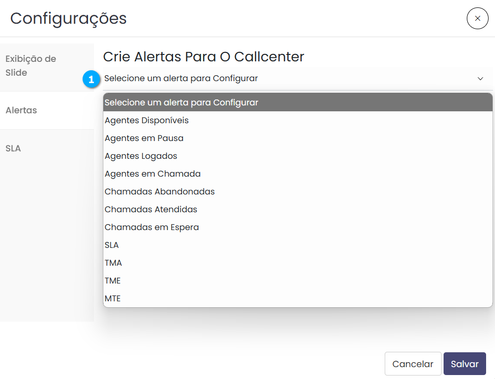Switch to the Alertas sidebar tab
The height and width of the screenshot is (379, 495).
pyautogui.click(x=21, y=110)
